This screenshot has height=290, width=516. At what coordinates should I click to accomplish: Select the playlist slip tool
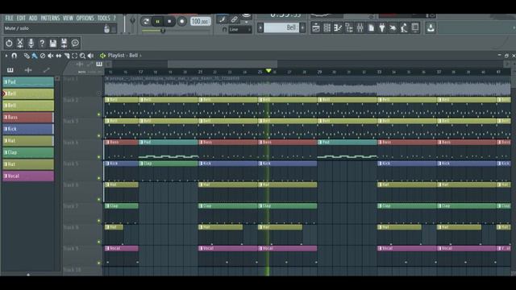click(x=59, y=56)
